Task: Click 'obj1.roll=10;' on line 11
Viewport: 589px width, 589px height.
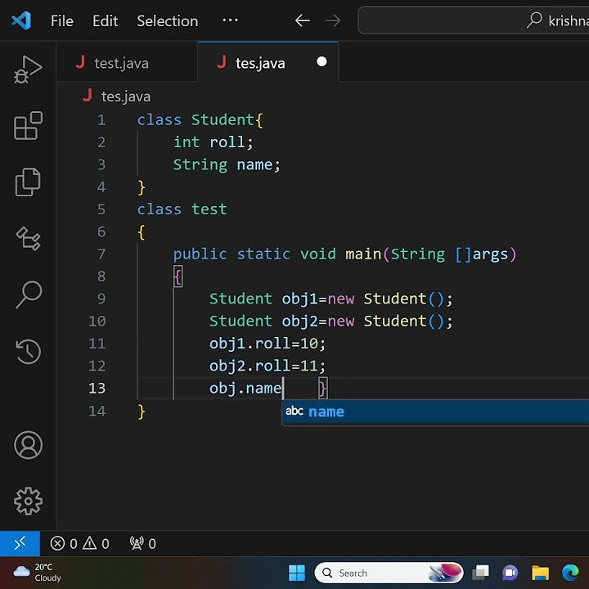Action: tap(268, 344)
